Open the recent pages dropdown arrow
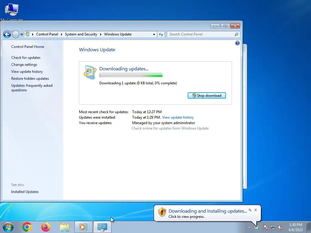This screenshot has height=233, width=311. click(22, 35)
